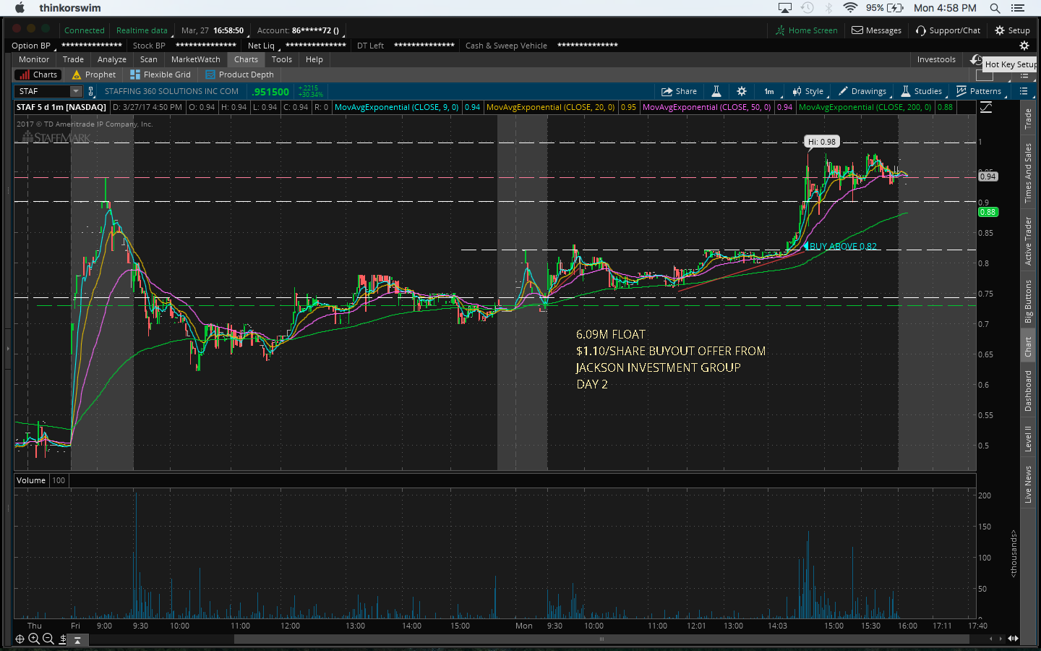Image resolution: width=1041 pixels, height=651 pixels.
Task: Toggle the Level II side panel
Action: point(1028,438)
